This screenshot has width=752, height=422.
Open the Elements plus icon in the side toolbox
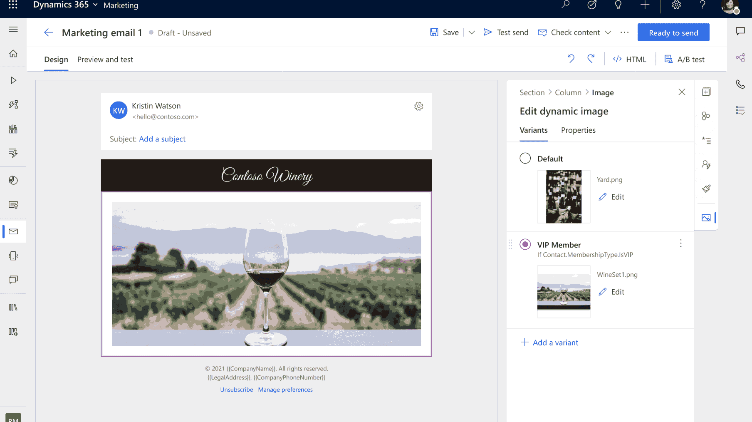706,92
